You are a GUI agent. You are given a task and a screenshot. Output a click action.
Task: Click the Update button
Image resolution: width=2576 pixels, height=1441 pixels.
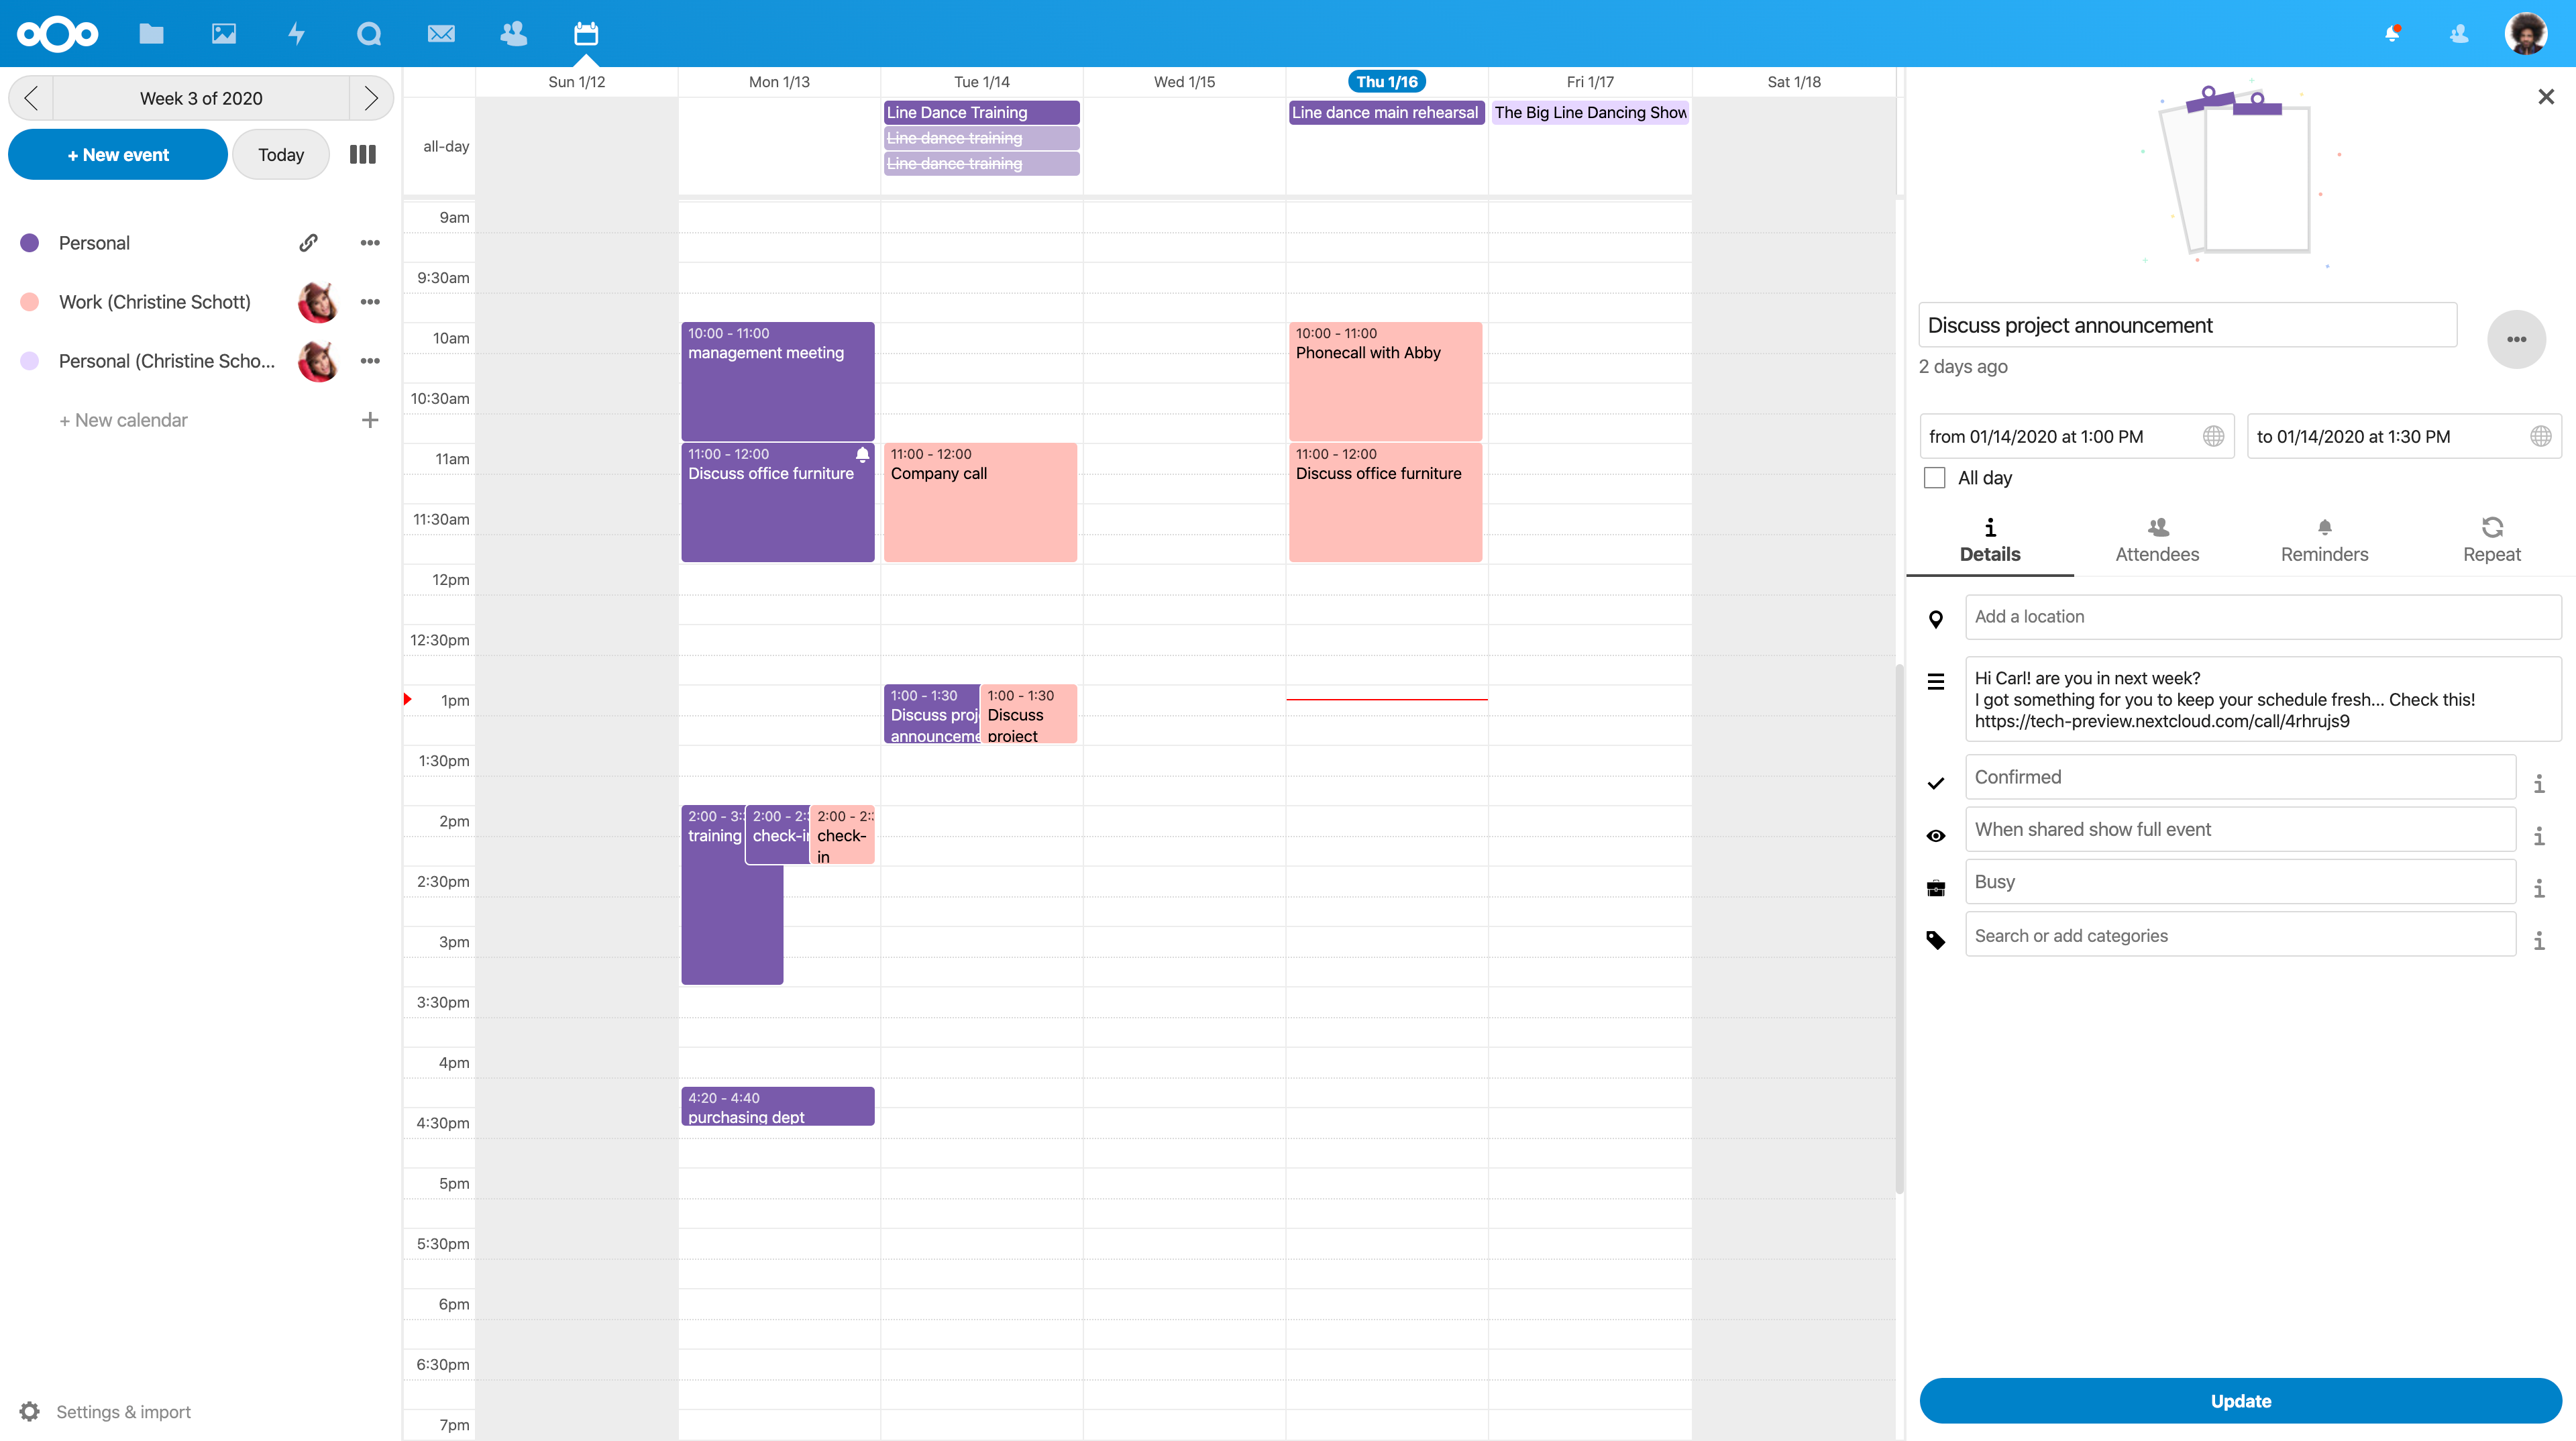2240,1401
